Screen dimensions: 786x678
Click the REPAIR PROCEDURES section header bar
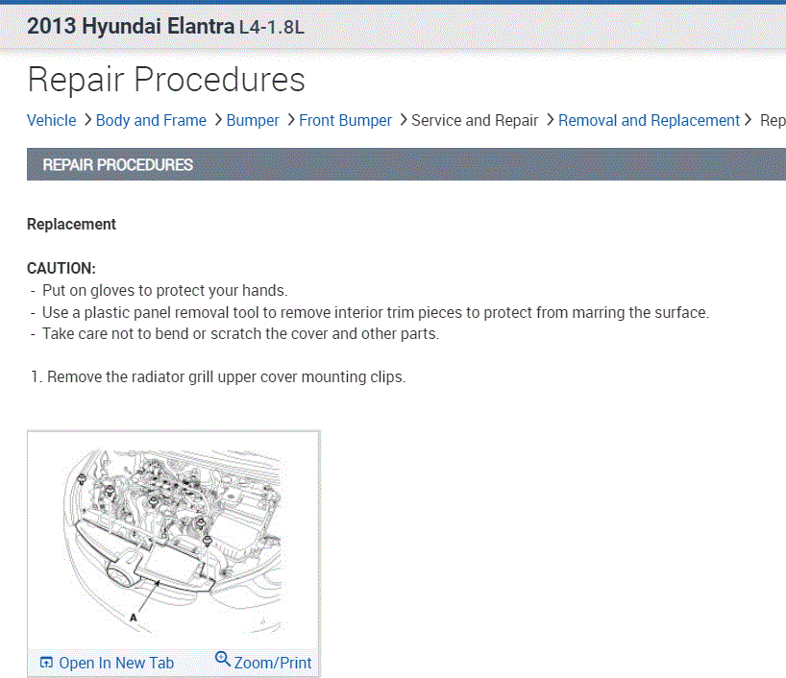[x=406, y=164]
